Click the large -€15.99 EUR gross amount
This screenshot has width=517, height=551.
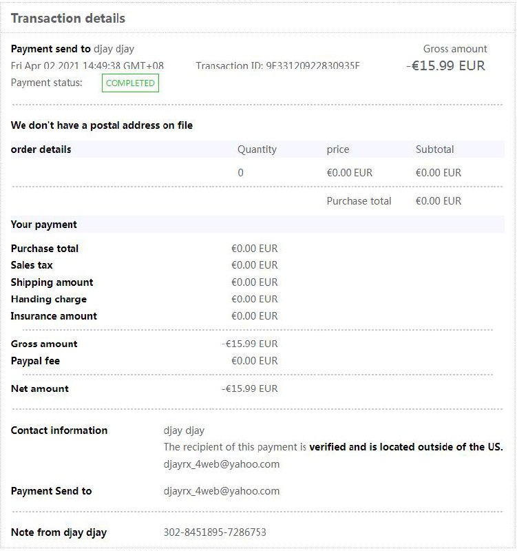coord(445,66)
